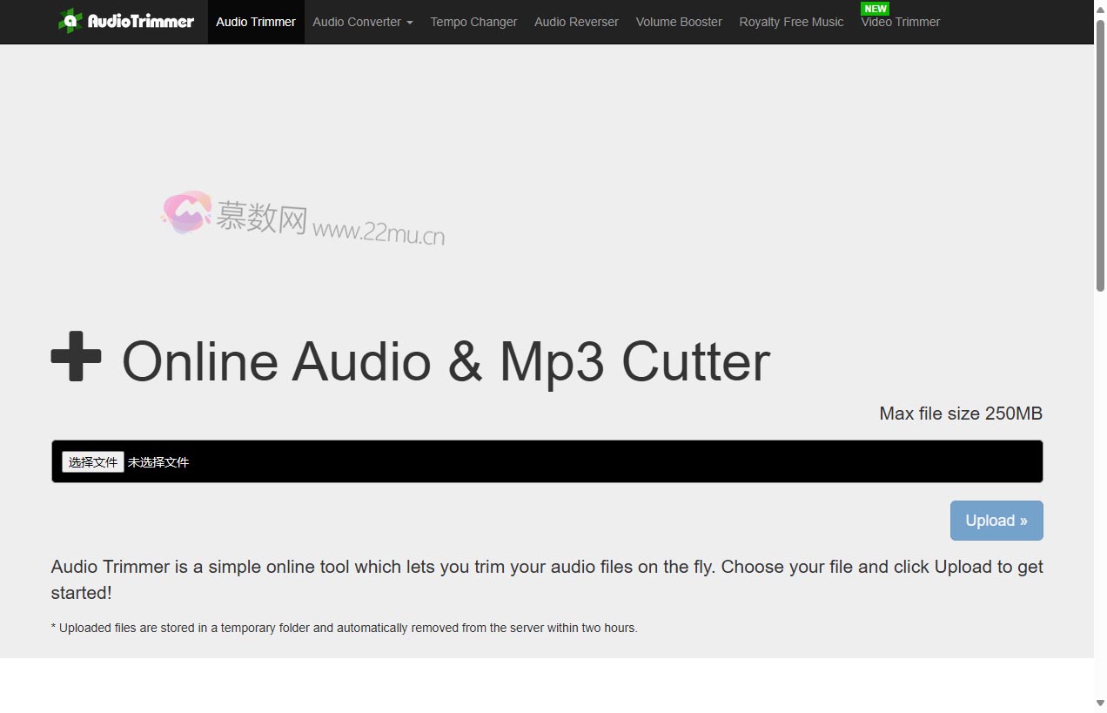The height and width of the screenshot is (713, 1107).
Task: Click the AudioTrimmer logo in the navbar
Action: coord(126,21)
